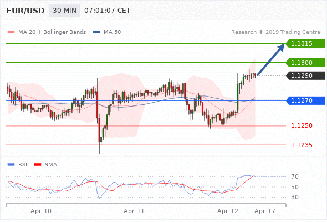Screen dimensions: 327x222
Task: Click the Apr 10 date label
Action: 41,211
